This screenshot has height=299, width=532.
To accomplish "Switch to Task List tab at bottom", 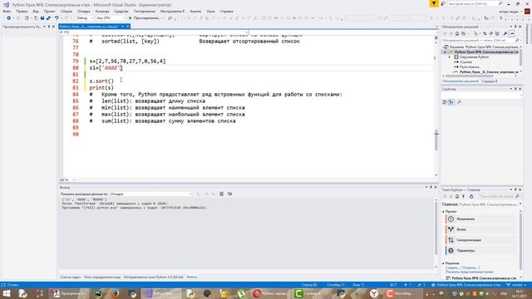I will coord(70,277).
